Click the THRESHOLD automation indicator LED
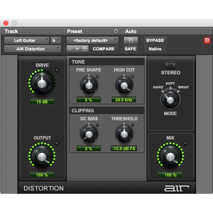This screenshot has width=213, height=213. (132, 125)
